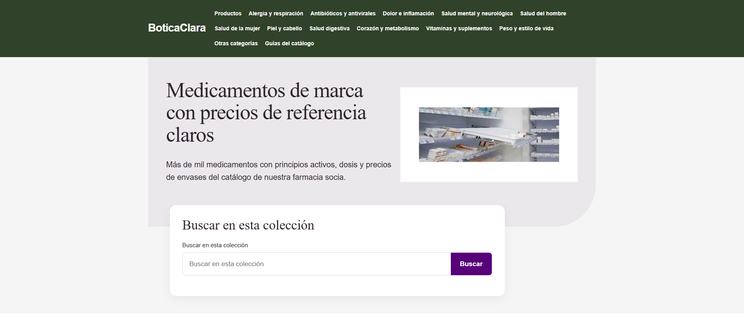Go to Piel y cabello
The width and height of the screenshot is (744, 322).
tap(285, 28)
